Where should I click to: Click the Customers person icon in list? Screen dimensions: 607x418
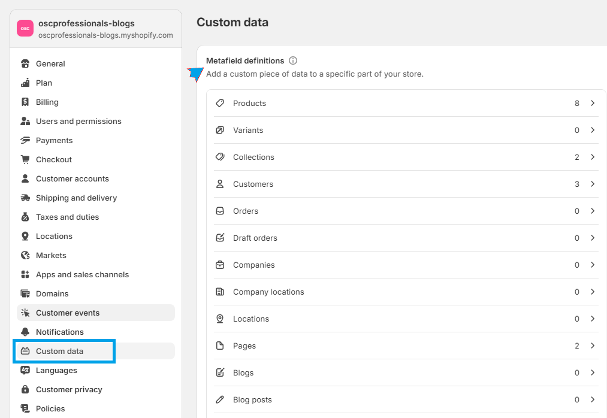(x=220, y=184)
